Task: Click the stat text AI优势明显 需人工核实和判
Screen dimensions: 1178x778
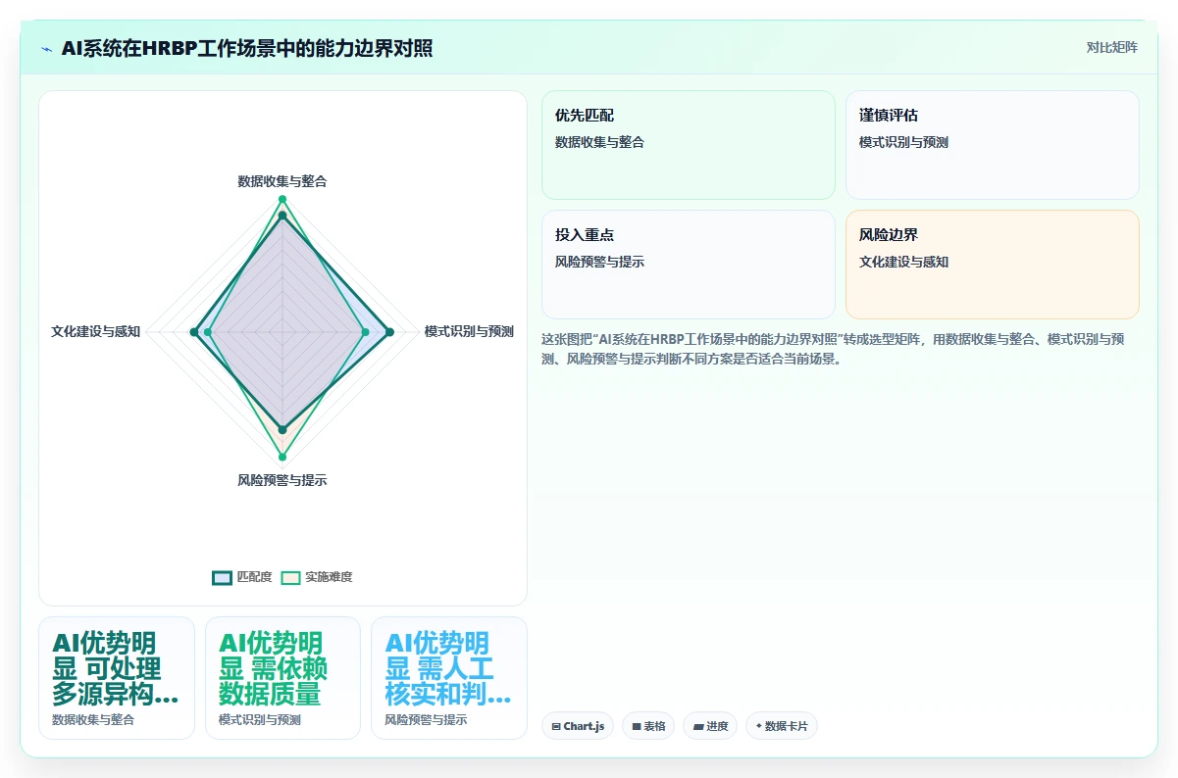Action: click(448, 669)
